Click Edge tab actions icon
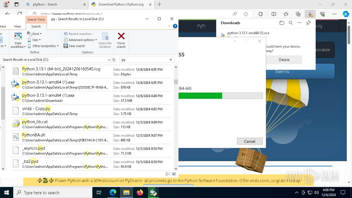352x198 pixels. (16, 4)
